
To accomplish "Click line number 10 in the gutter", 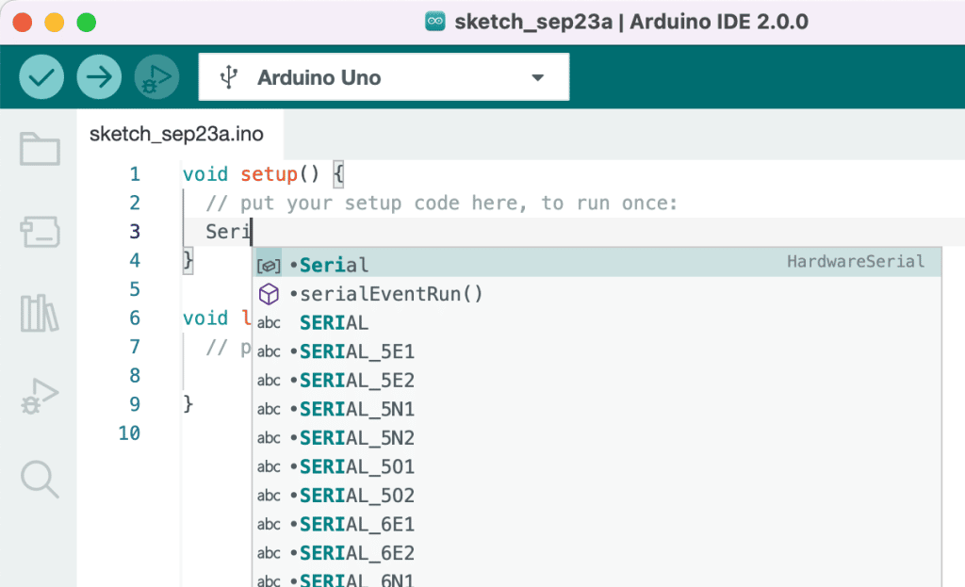I will (x=129, y=433).
